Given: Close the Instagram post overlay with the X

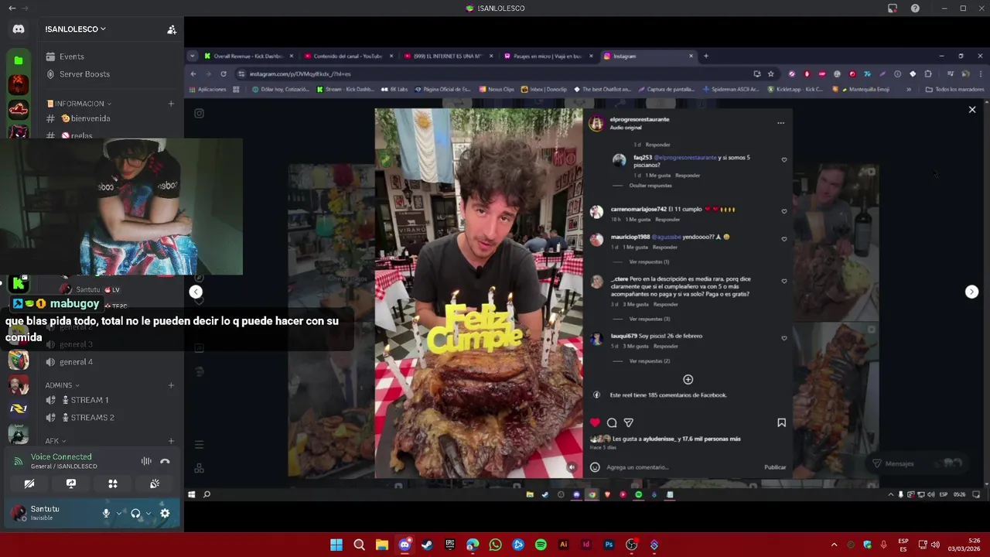Looking at the screenshot, I should [972, 110].
